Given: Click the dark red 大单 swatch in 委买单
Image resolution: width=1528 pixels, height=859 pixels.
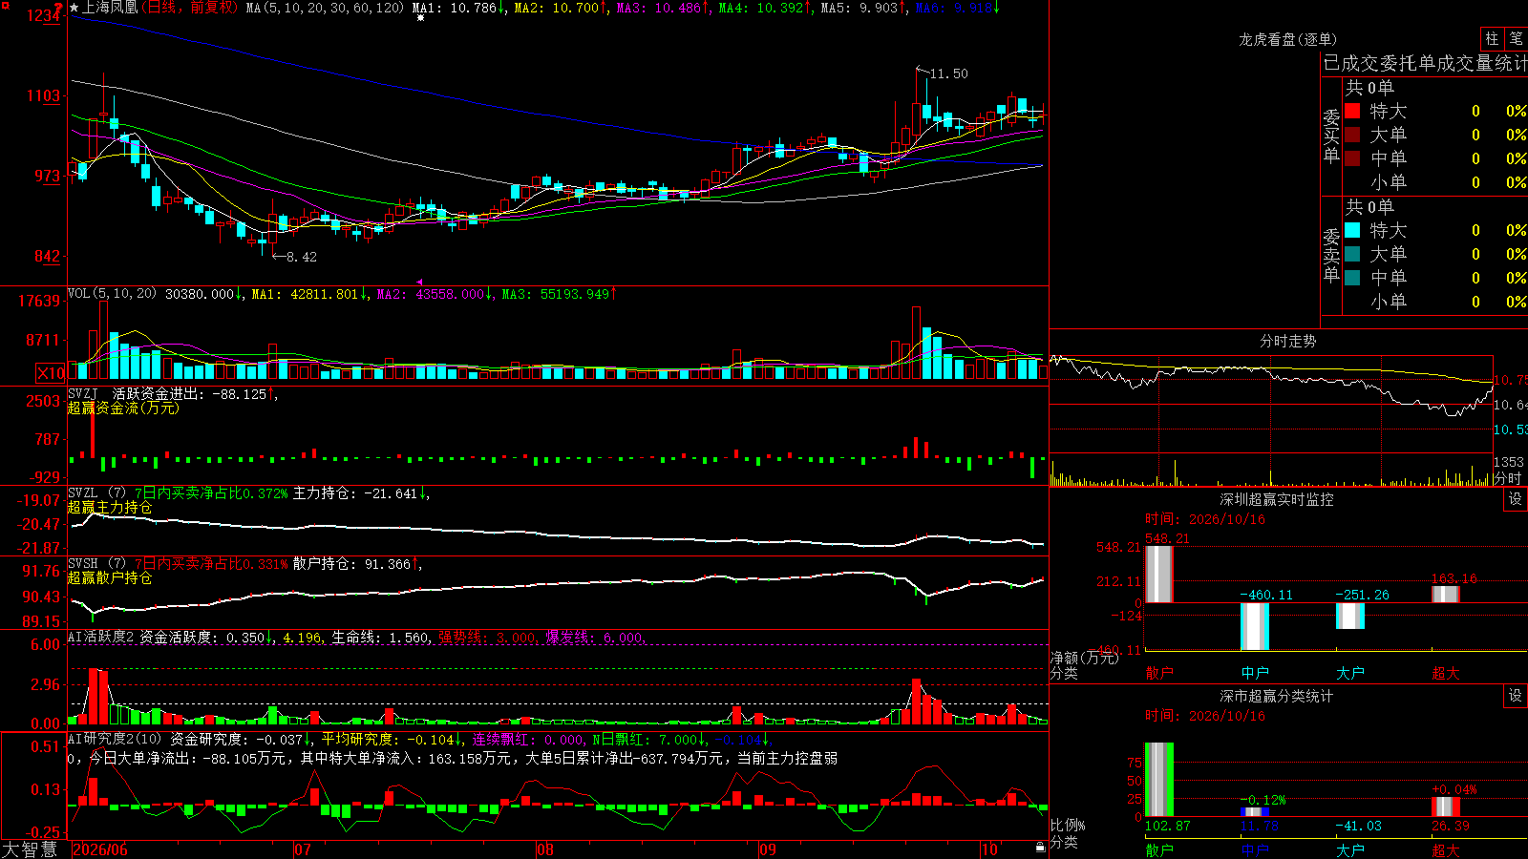Looking at the screenshot, I should click(x=1352, y=135).
